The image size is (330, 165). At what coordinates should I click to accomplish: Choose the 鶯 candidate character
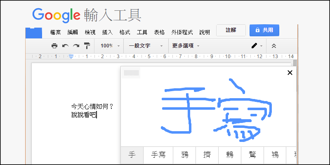click(252, 156)
